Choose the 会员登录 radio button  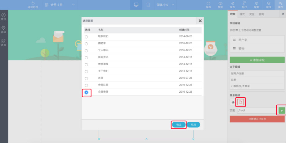[86, 92]
